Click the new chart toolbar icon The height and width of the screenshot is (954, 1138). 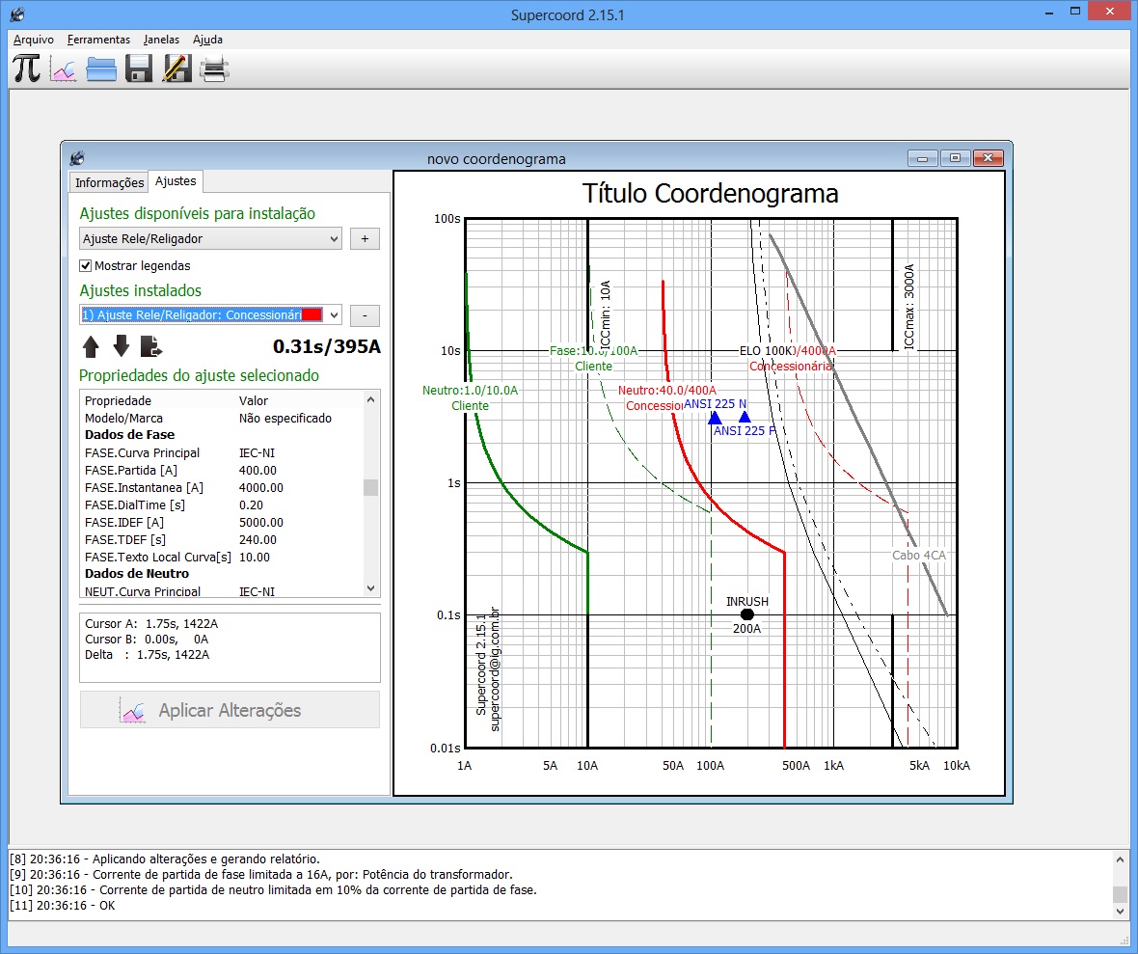coord(64,69)
